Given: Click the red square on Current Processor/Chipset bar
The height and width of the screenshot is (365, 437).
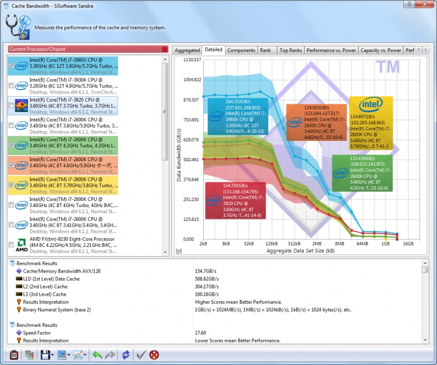Looking at the screenshot, I should coord(165,49).
